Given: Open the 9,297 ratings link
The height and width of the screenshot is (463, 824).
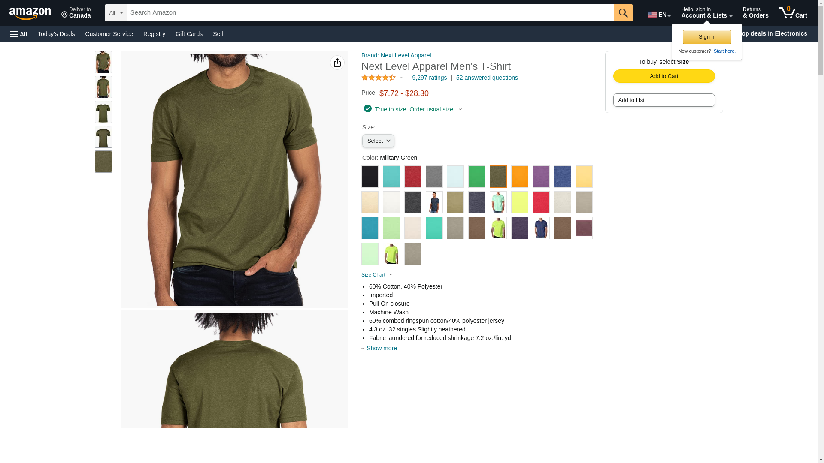Looking at the screenshot, I should coord(429,78).
